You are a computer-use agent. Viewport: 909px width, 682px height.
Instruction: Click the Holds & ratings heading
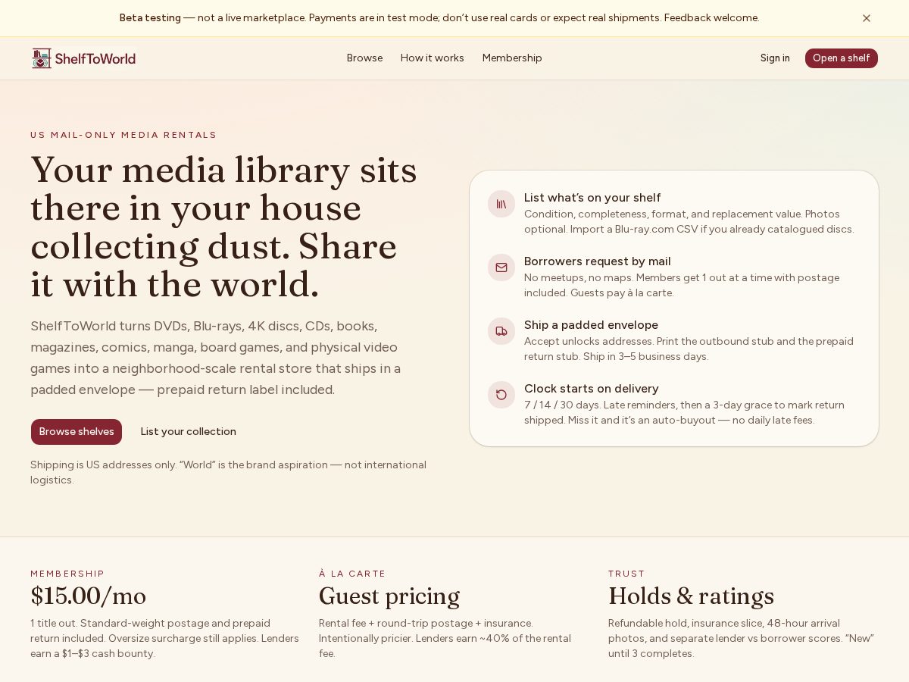pos(691,596)
